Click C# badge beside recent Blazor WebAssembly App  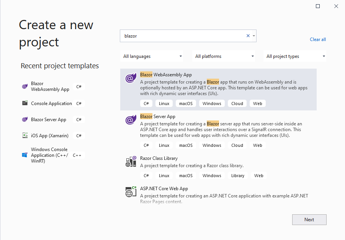(79, 87)
